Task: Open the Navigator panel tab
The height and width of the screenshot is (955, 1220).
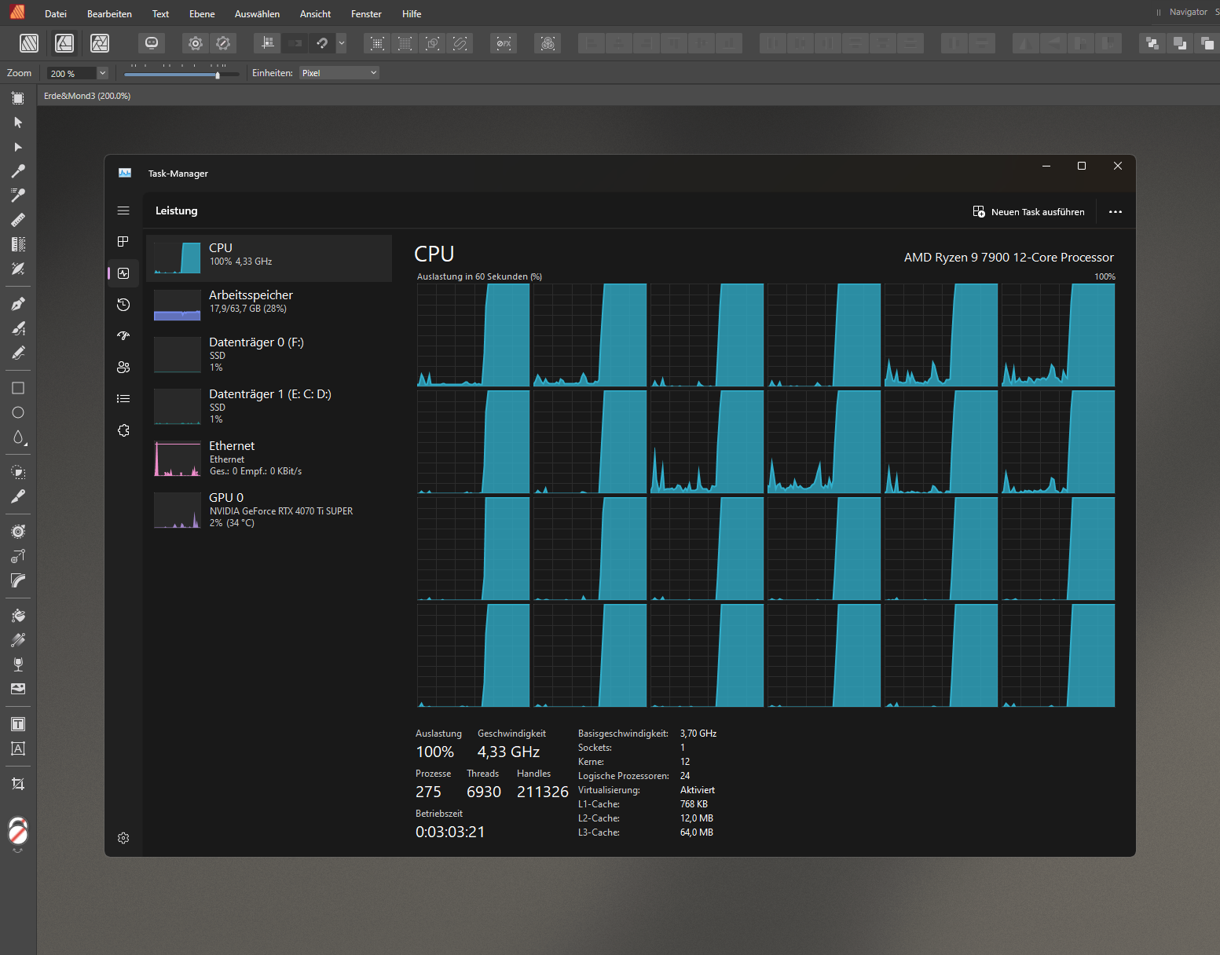Action: click(1188, 12)
